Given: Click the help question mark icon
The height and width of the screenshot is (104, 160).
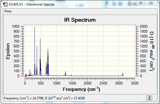Looking at the screenshot, I should [149, 98].
